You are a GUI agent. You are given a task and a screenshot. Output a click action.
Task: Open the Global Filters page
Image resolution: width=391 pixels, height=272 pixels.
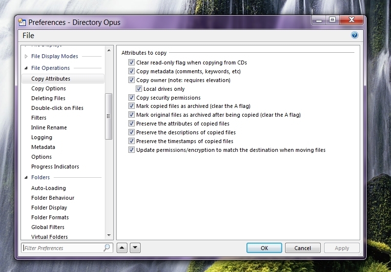[48, 227]
